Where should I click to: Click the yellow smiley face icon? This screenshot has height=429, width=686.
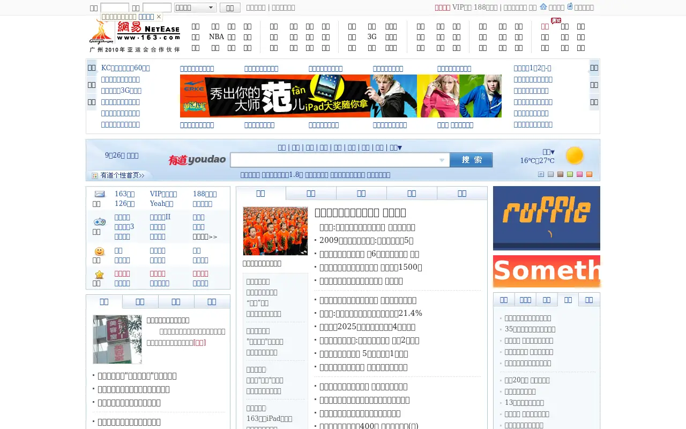point(100,252)
